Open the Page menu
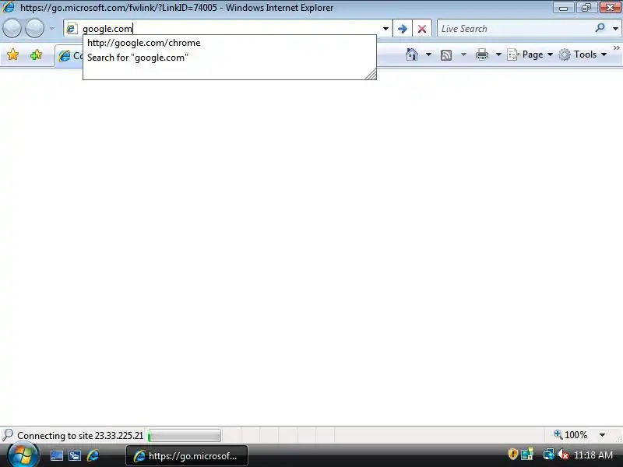This screenshot has width=623, height=467. coord(530,54)
